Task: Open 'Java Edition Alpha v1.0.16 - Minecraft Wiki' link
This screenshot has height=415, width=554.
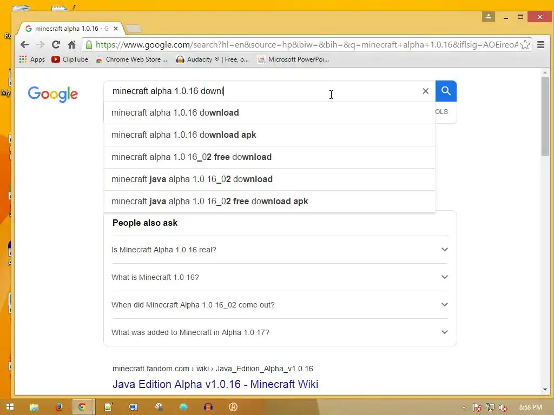Action: (215, 384)
